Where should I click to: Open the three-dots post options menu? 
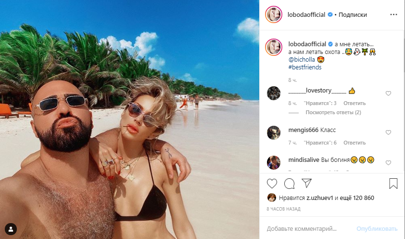pyautogui.click(x=393, y=14)
